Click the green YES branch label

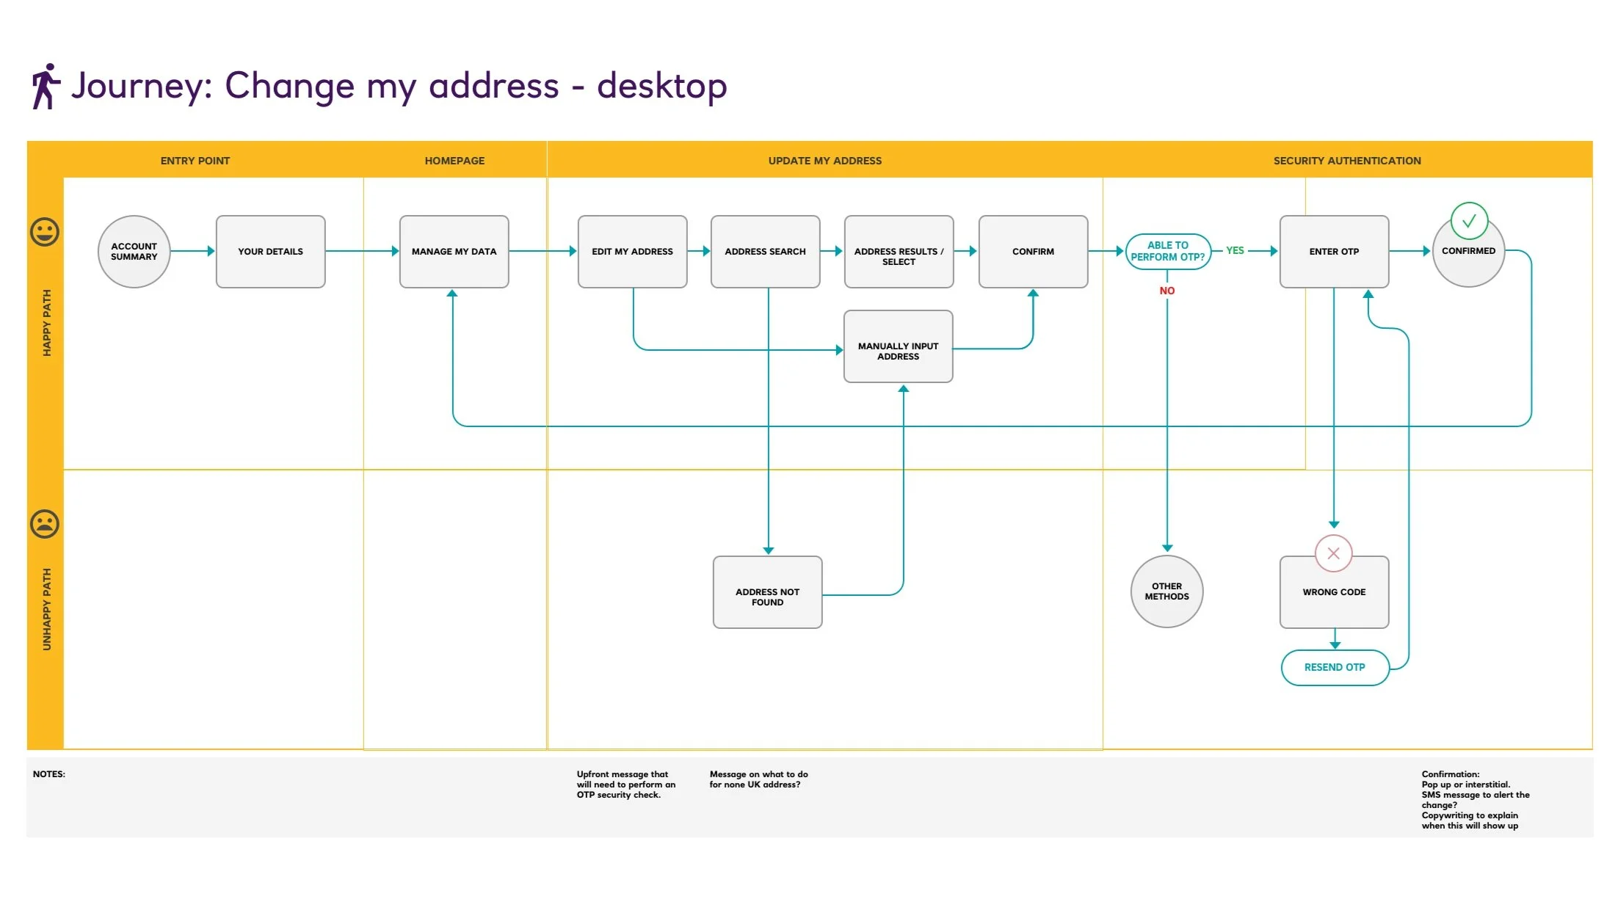(x=1235, y=250)
